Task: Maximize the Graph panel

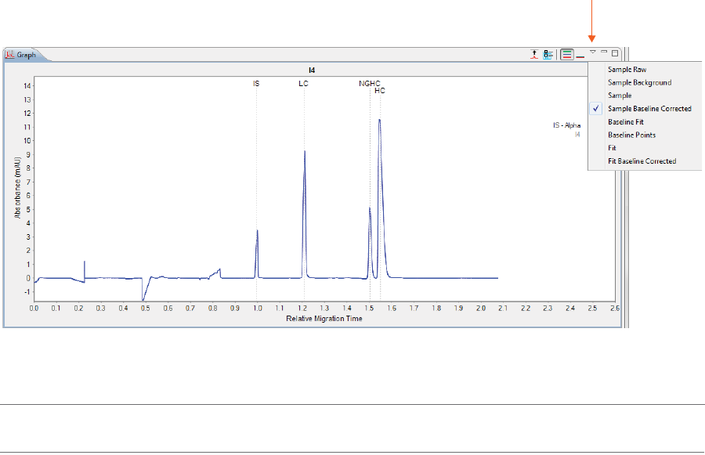Action: pos(615,53)
